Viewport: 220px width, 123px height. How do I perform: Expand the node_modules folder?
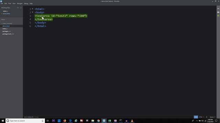coord(7,24)
